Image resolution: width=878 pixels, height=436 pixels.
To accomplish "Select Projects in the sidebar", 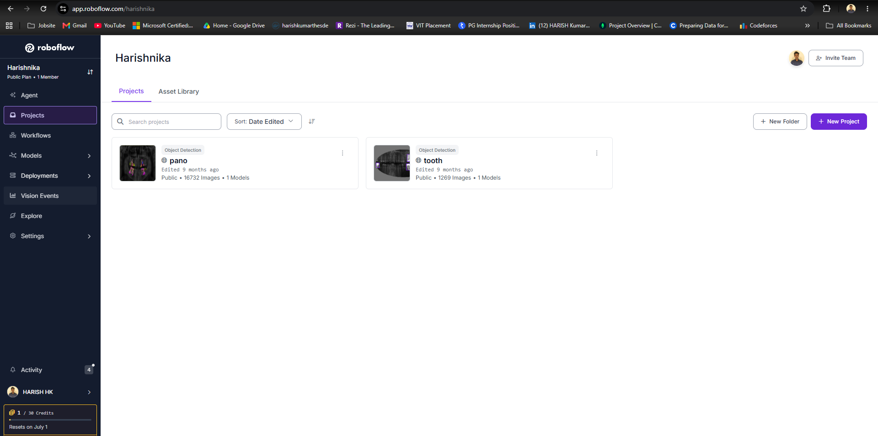I will (50, 115).
